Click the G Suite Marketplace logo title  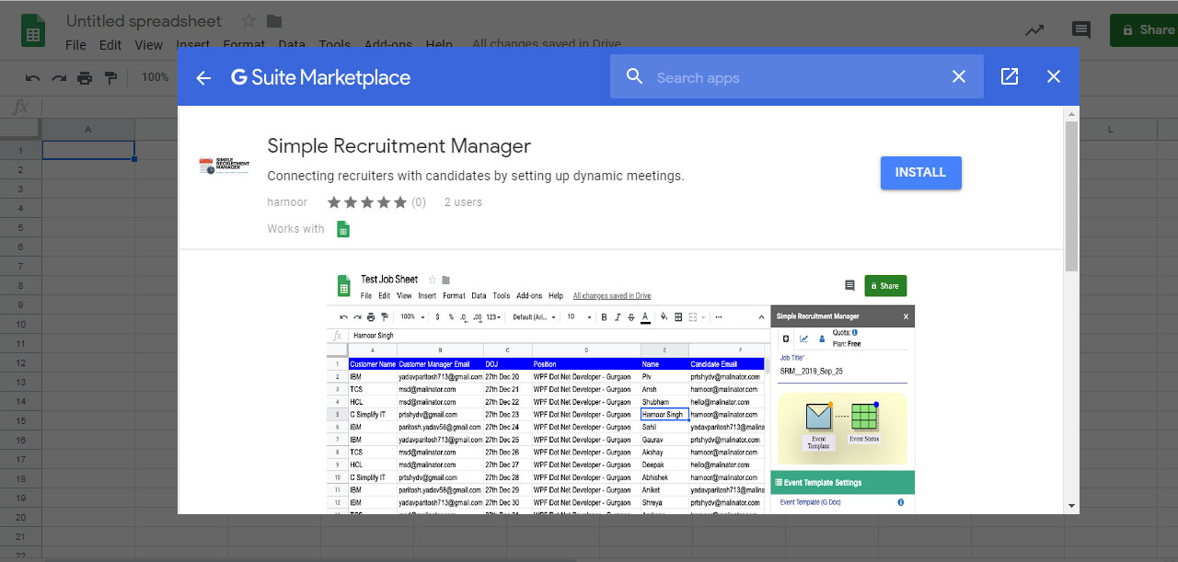tap(321, 77)
